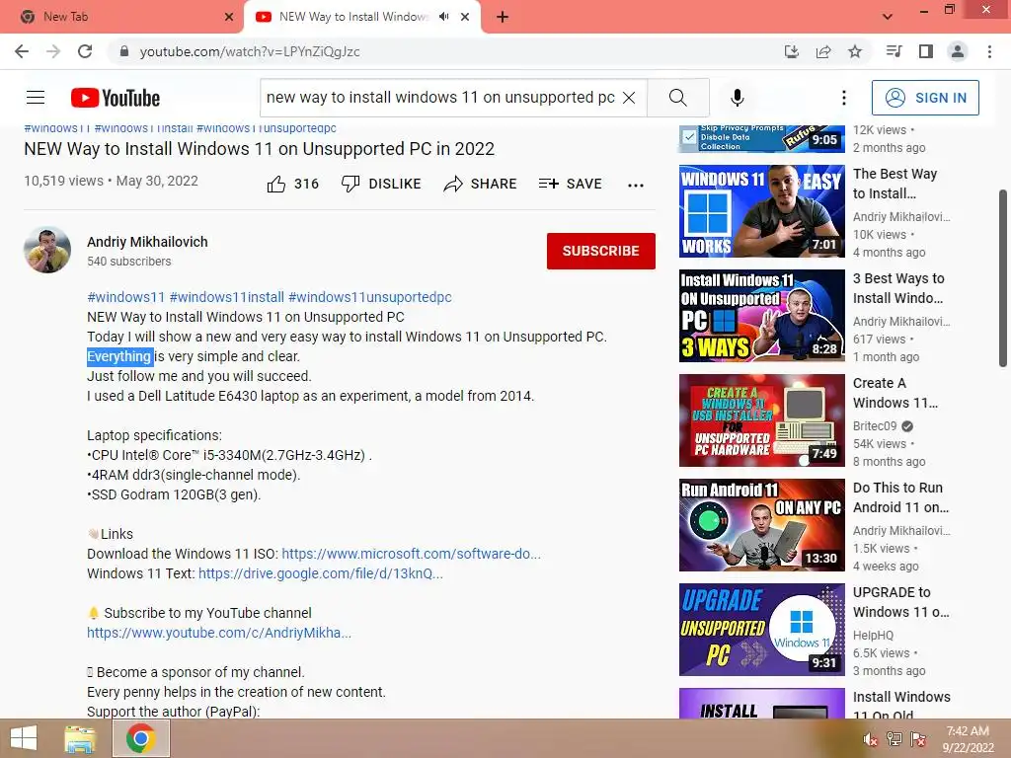Click 'Do This to Run Android 11 on...' title
The height and width of the screenshot is (758, 1011).
point(900,497)
